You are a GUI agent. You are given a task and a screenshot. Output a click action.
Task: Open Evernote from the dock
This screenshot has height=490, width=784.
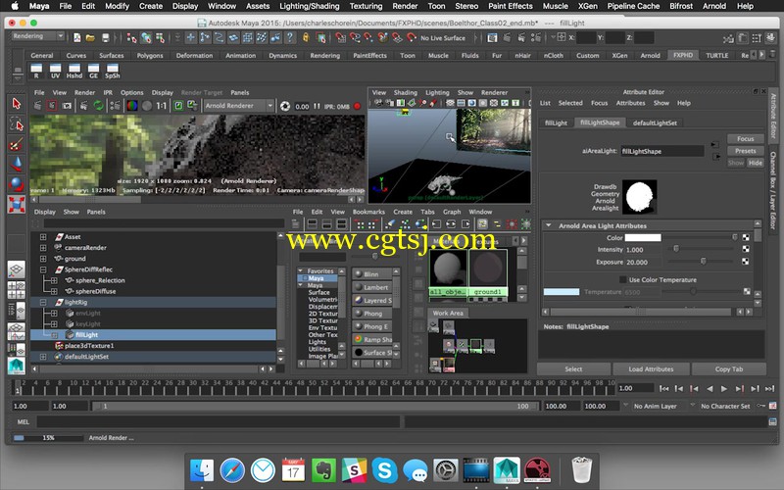click(323, 470)
